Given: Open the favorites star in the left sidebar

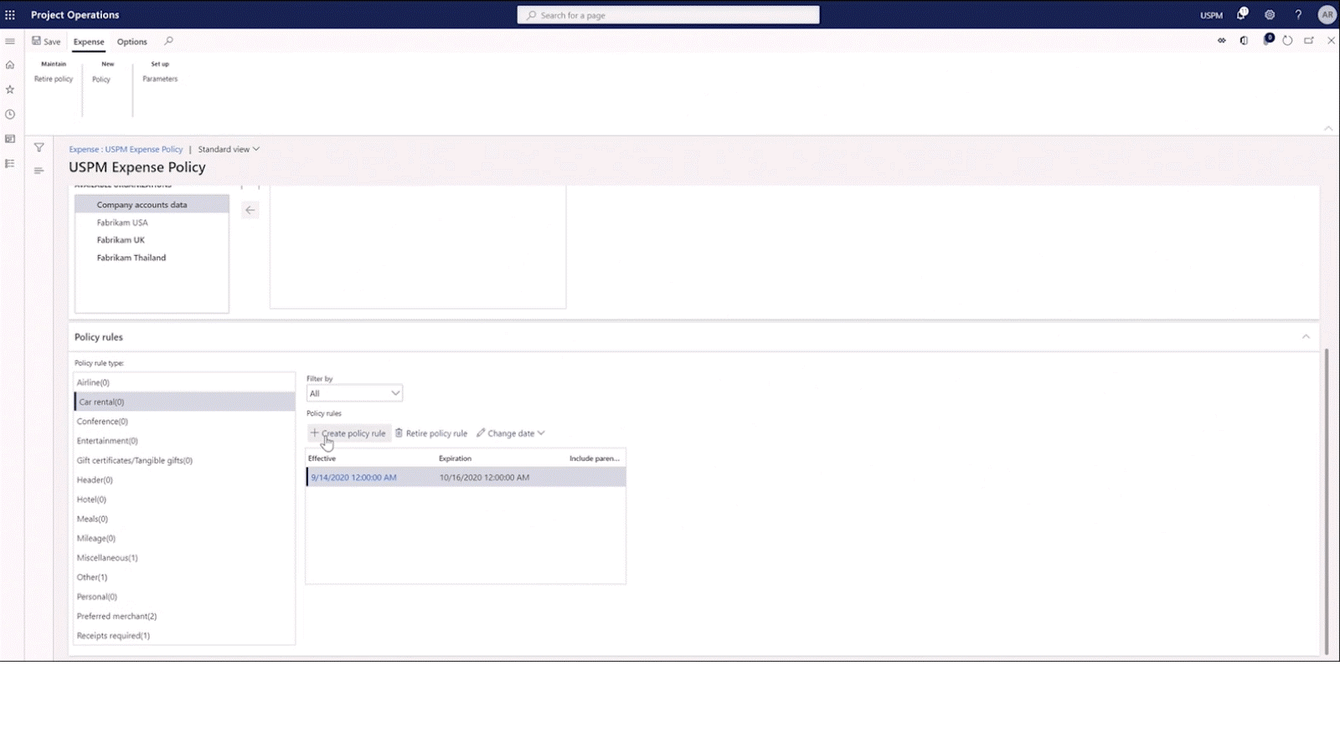Looking at the screenshot, I should coord(9,89).
